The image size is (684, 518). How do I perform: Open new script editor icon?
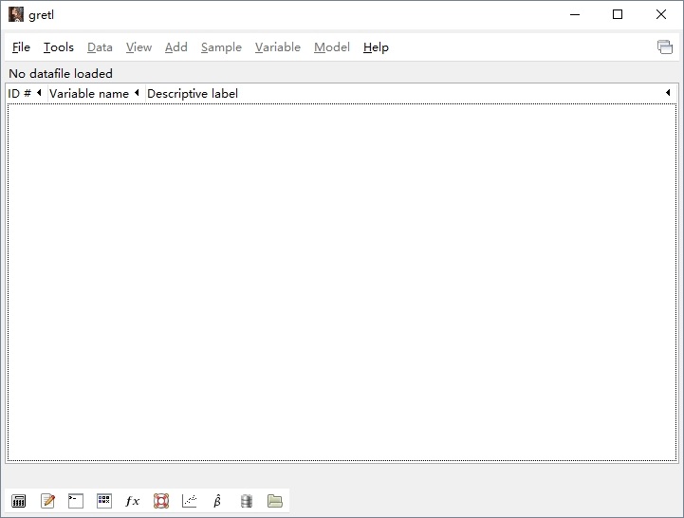(x=47, y=501)
